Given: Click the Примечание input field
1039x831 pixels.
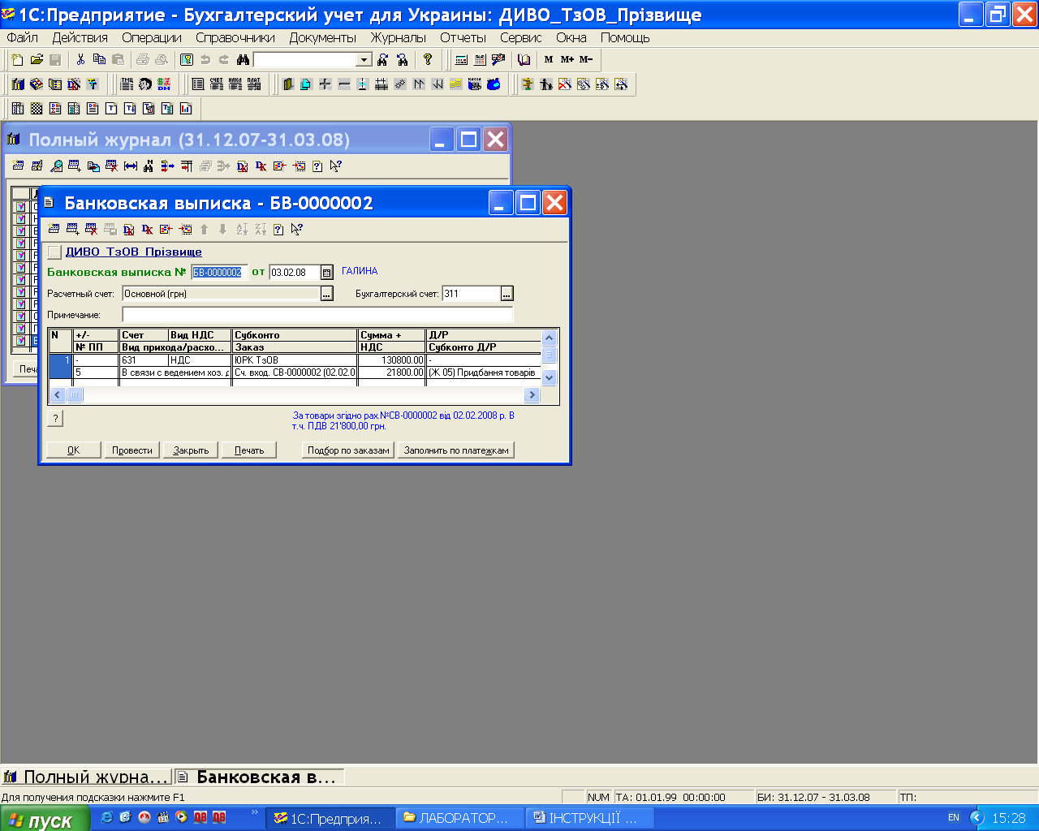Looking at the screenshot, I should pyautogui.click(x=318, y=315).
